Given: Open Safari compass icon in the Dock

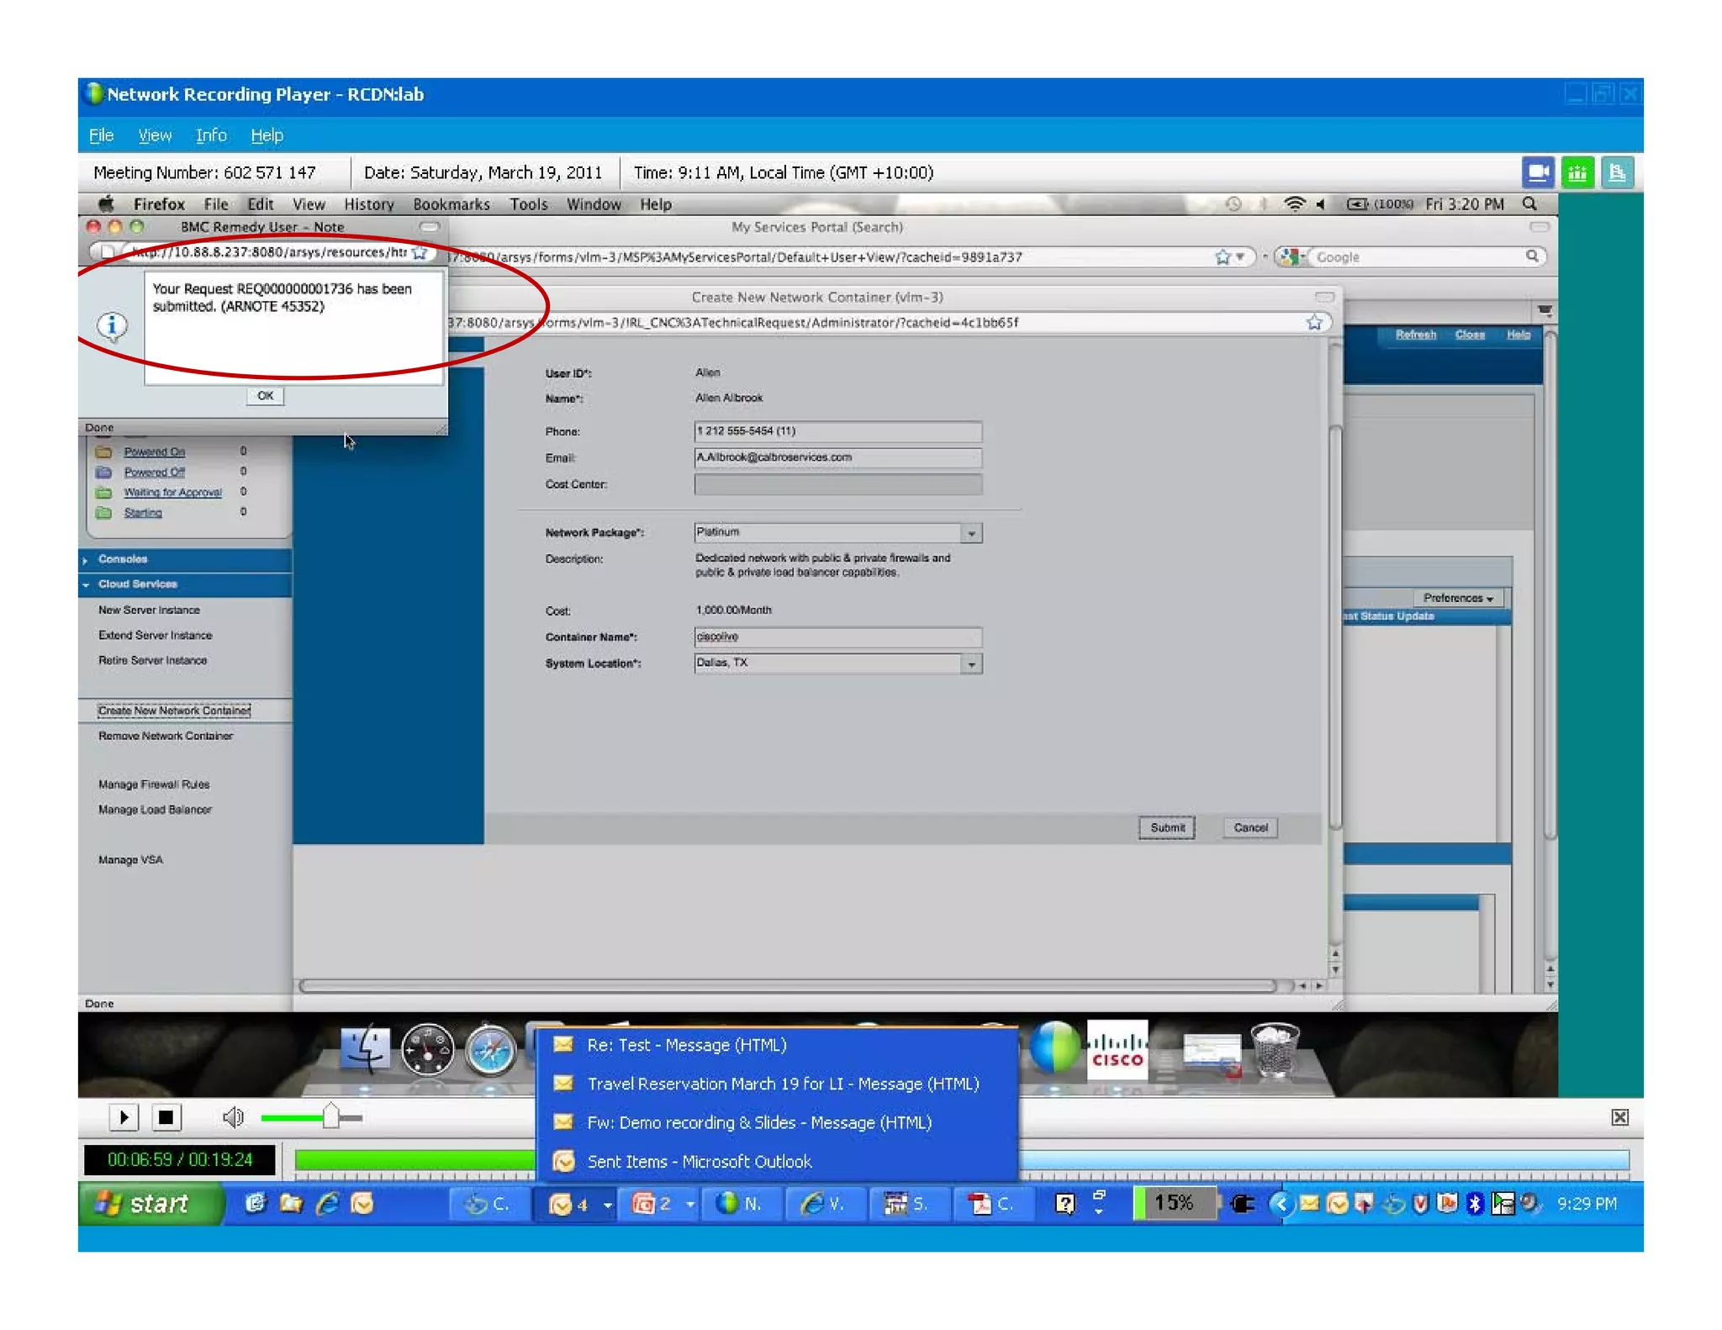Looking at the screenshot, I should (x=490, y=1050).
